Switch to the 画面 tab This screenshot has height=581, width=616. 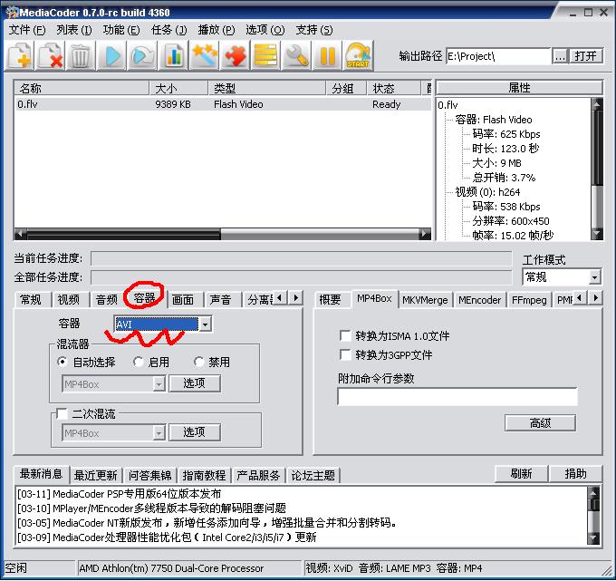(x=183, y=299)
